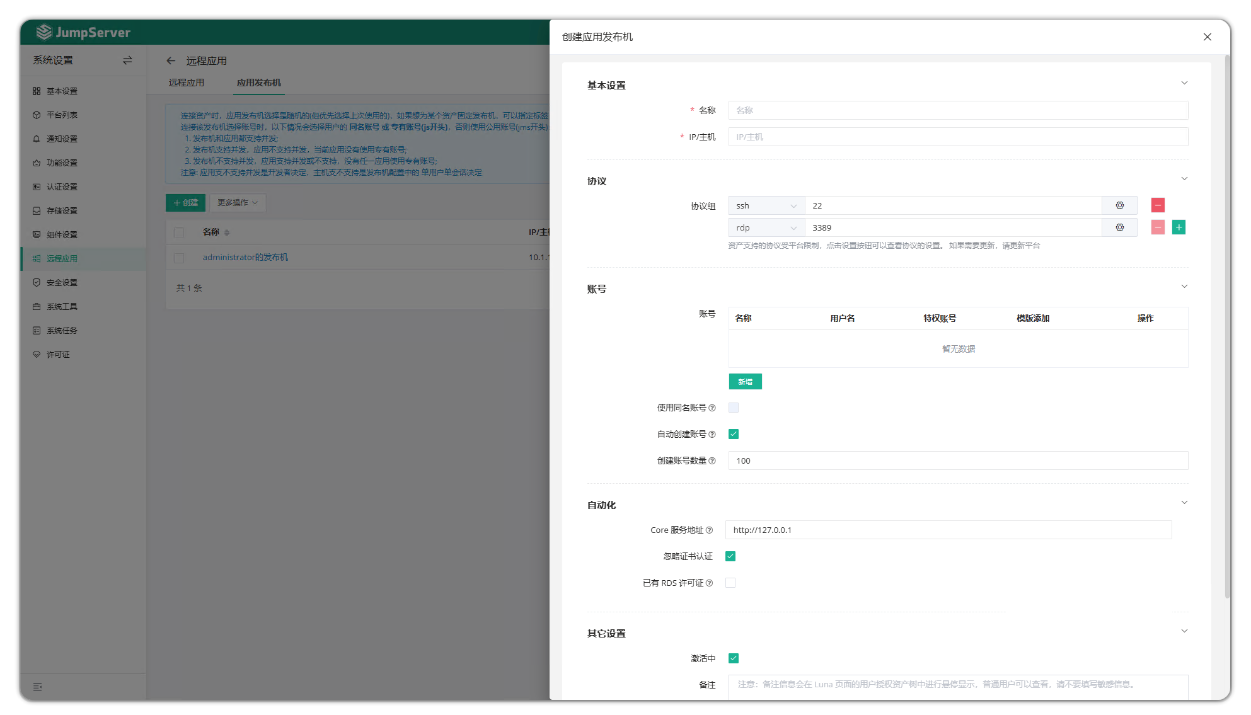Show help for 使用同名账号

point(712,408)
